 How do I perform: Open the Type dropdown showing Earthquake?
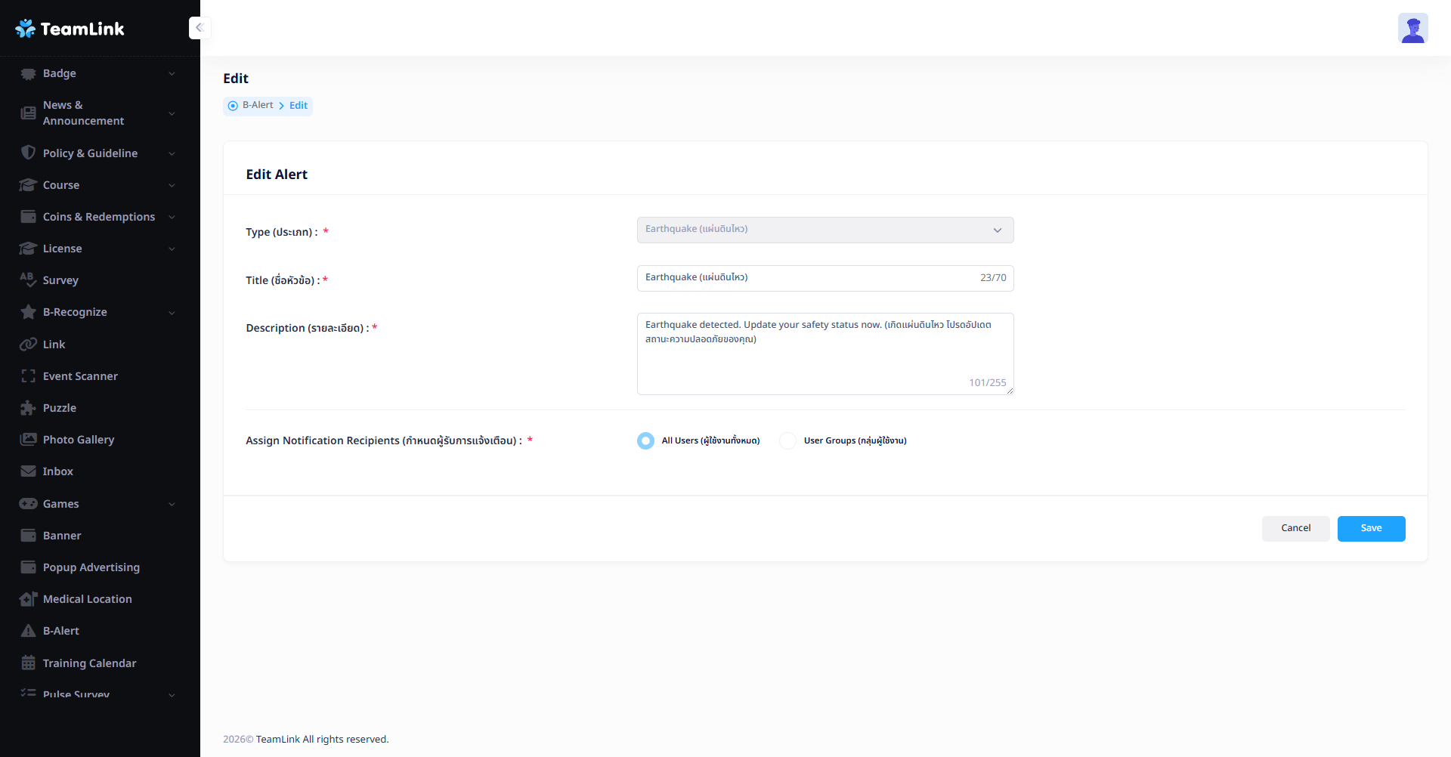click(x=825, y=230)
